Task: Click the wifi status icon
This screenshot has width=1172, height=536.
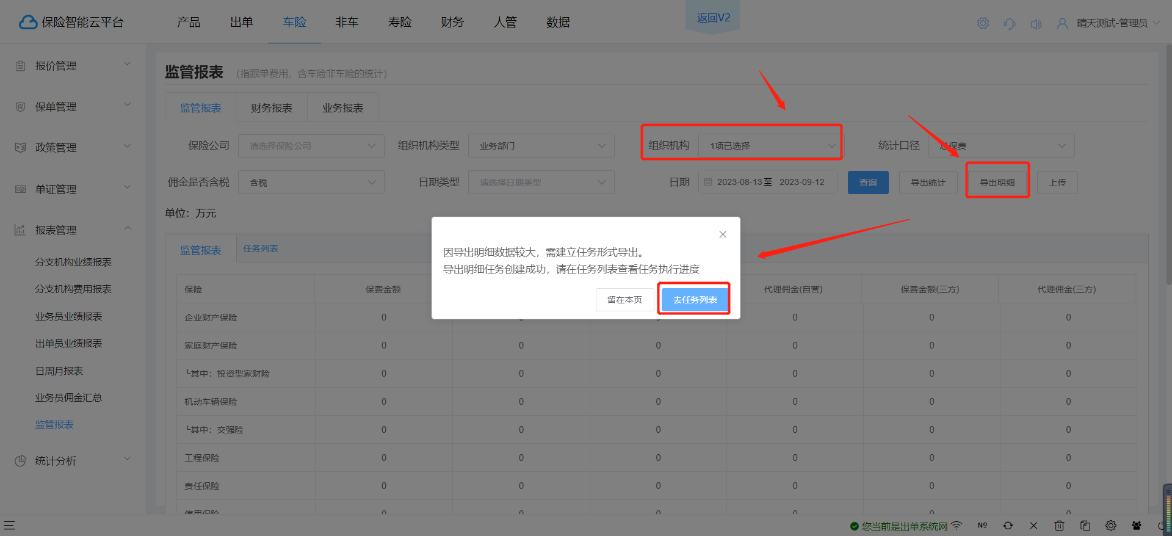Action: [x=957, y=525]
